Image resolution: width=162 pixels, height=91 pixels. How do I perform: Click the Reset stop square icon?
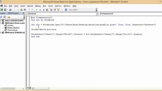click(44, 10)
